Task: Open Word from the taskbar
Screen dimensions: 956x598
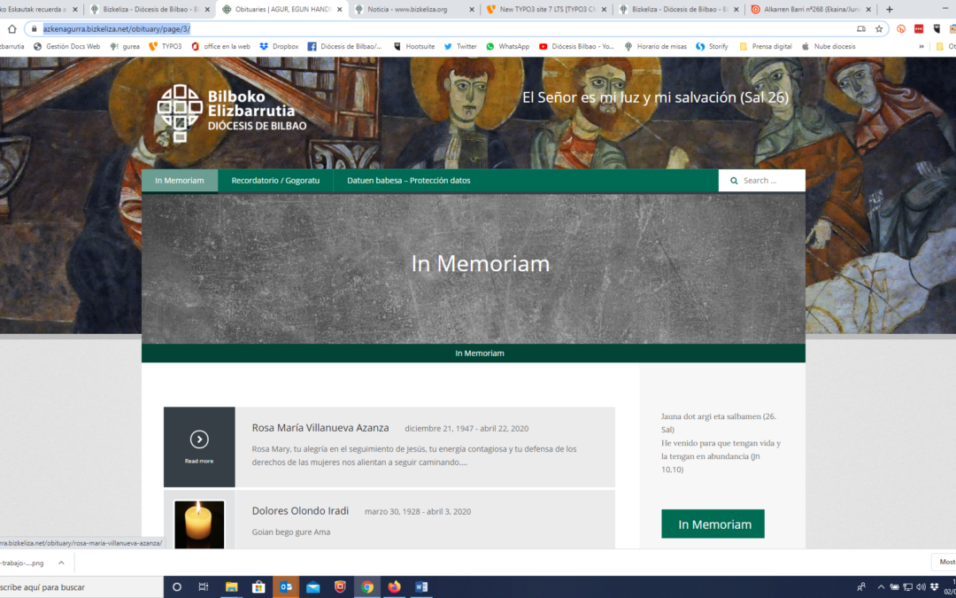Action: 421,587
